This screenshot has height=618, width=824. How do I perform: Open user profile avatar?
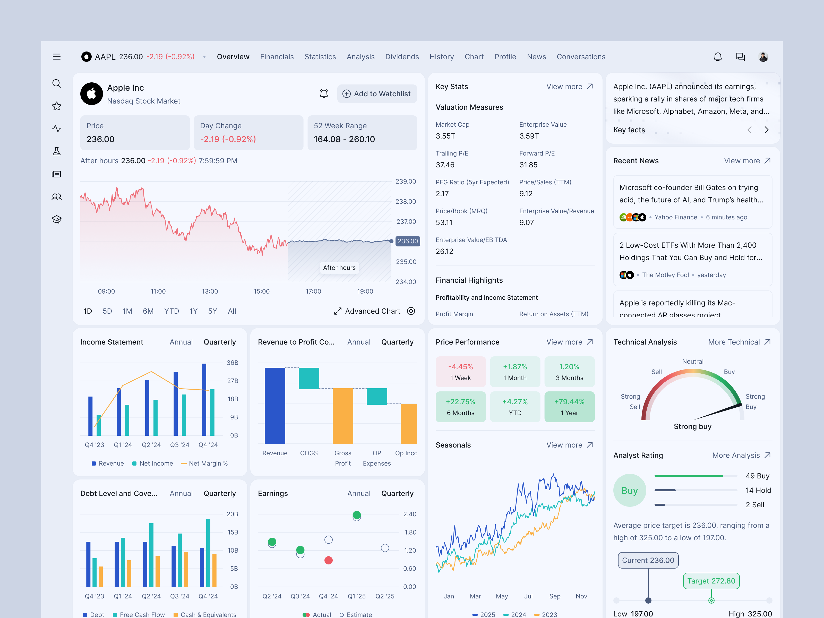point(763,57)
